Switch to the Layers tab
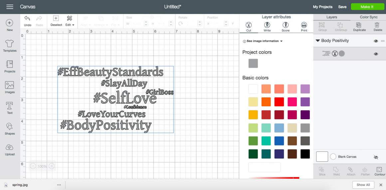This screenshot has height=190, width=386. coord(332,17)
